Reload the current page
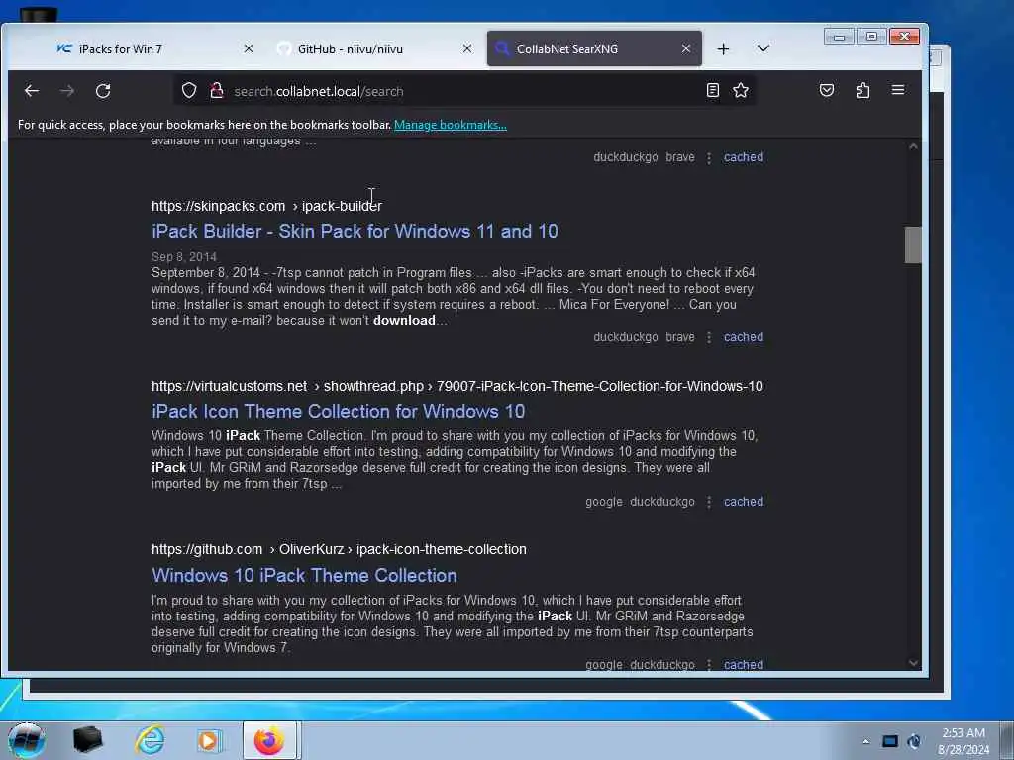This screenshot has height=760, width=1014. 103,91
